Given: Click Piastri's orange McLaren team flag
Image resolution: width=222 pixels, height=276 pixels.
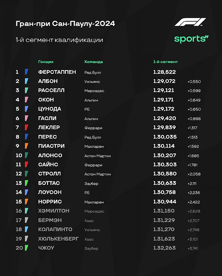Looking at the screenshot, I should pyautogui.click(x=26, y=146).
